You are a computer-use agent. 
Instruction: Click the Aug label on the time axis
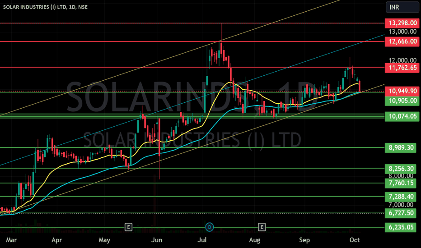tap(254, 240)
